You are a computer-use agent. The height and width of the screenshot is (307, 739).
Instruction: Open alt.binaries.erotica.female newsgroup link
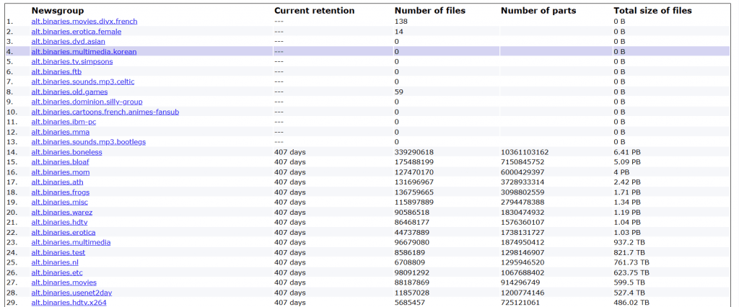pos(76,32)
